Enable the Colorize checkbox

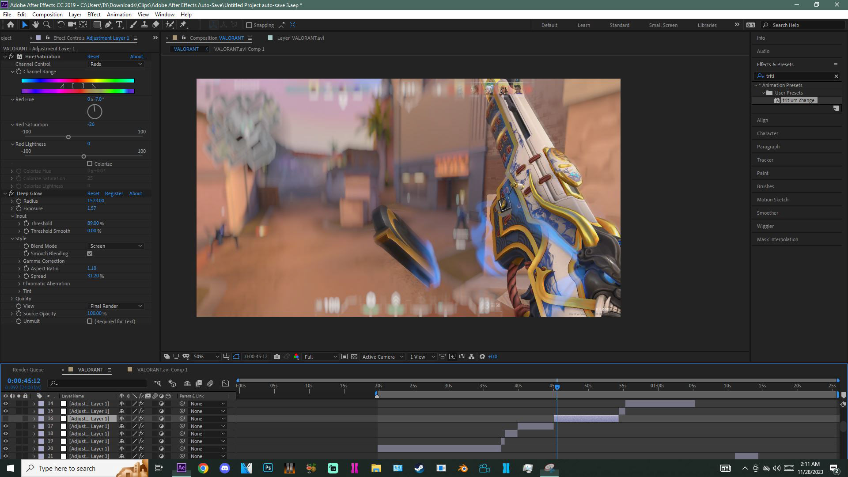90,164
